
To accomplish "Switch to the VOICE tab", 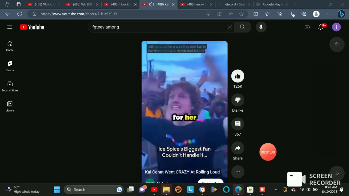I will tap(44, 4).
